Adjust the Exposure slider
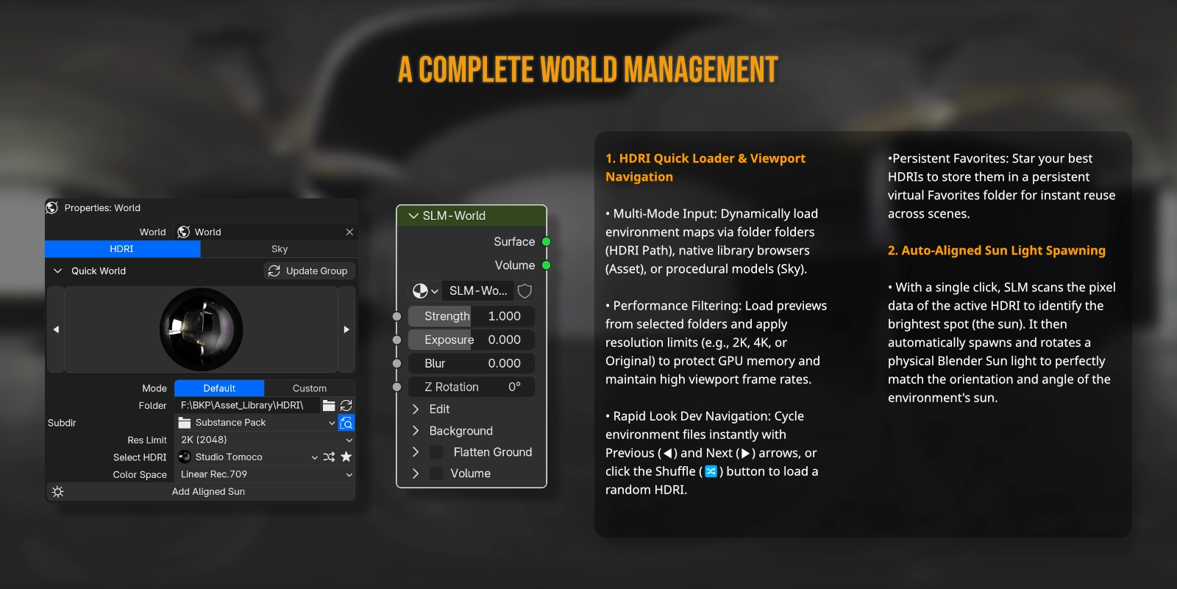The image size is (1177, 589). pos(472,340)
